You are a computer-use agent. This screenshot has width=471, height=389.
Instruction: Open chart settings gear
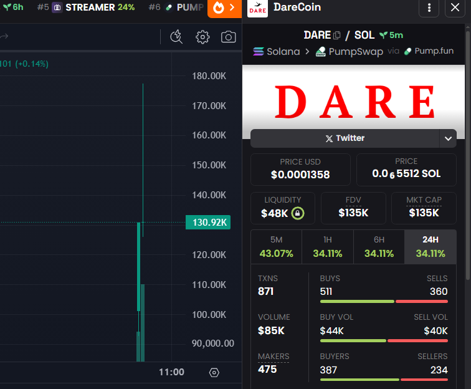(202, 37)
